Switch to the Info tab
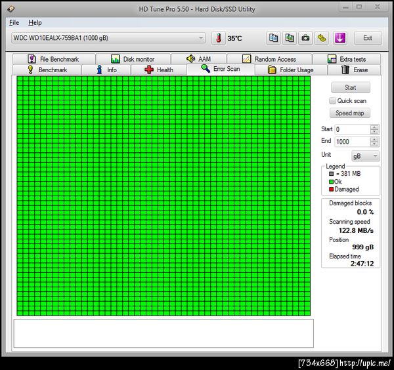This screenshot has width=394, height=370. coord(106,70)
